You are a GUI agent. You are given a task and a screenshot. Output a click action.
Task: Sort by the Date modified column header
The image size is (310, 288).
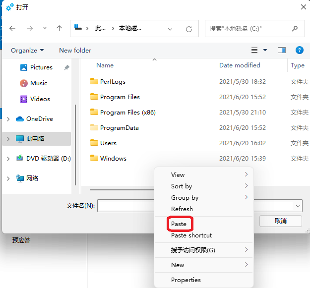[x=239, y=65]
